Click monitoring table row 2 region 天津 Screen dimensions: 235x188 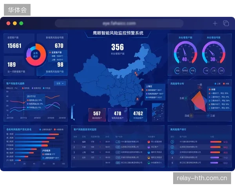pyautogui.click(x=84, y=147)
